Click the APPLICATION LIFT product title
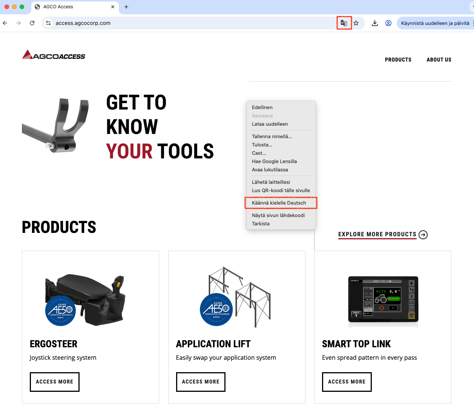 click(213, 344)
